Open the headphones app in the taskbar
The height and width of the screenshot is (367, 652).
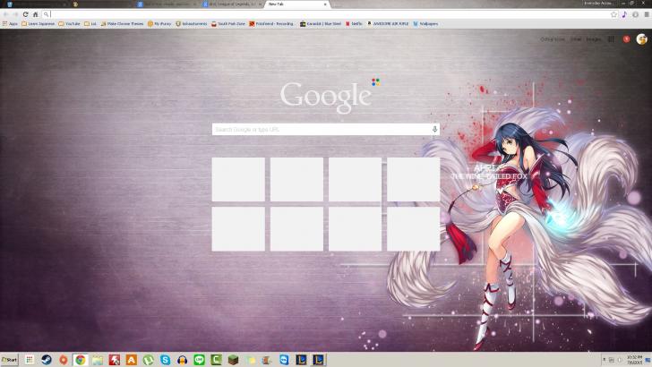[182, 360]
